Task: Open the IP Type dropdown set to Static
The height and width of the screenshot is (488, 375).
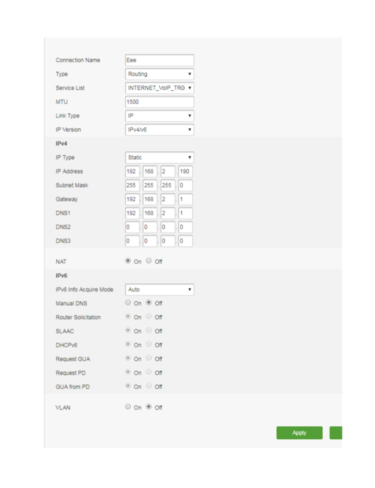Action: (160, 157)
